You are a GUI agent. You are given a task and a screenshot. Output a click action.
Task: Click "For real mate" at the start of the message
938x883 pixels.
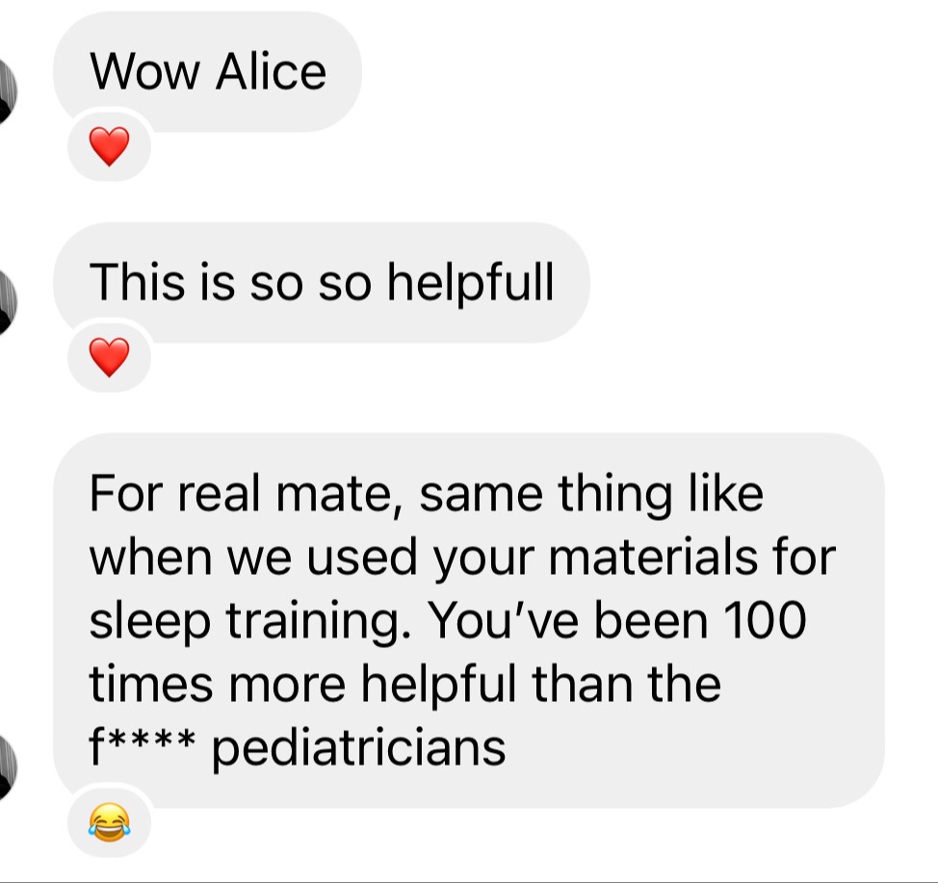[246, 494]
